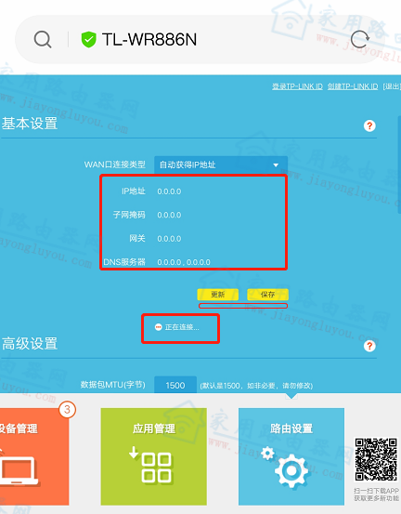Open help for 基本设置 section
401x514 pixels.
pyautogui.click(x=369, y=125)
